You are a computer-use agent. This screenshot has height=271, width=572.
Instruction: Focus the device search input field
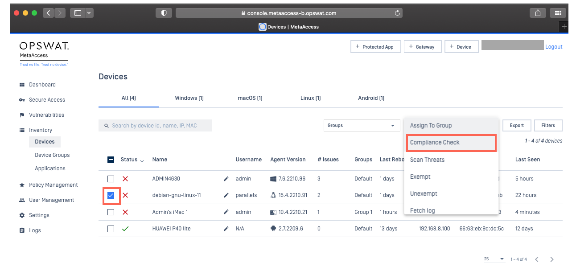click(x=155, y=126)
